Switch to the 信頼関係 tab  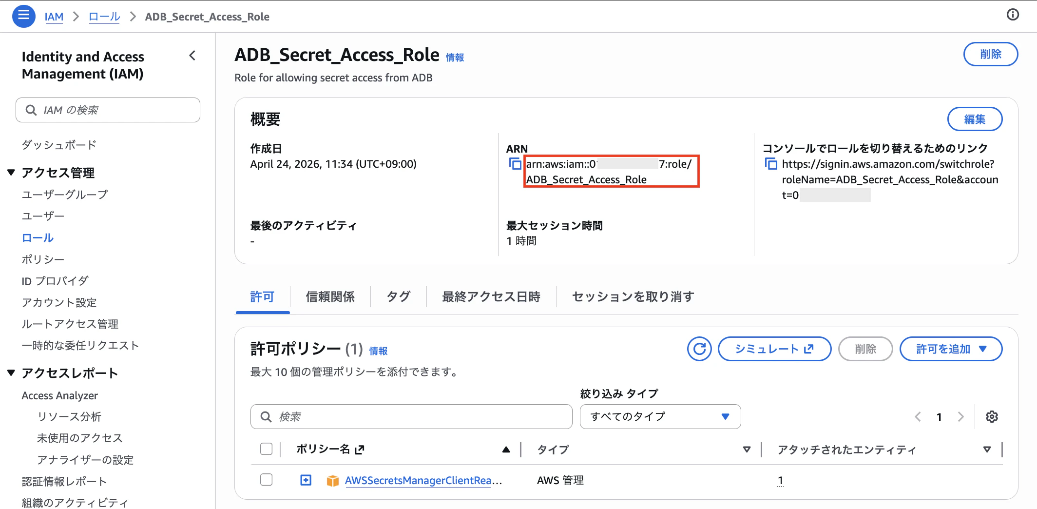pyautogui.click(x=330, y=296)
